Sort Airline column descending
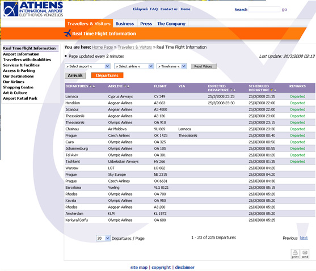The height and width of the screenshot is (271, 316). coord(125,86)
